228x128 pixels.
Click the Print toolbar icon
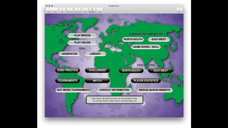click(180, 9)
